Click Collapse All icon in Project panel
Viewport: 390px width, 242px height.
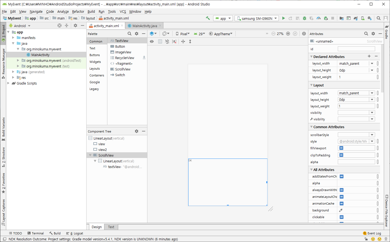67,25
